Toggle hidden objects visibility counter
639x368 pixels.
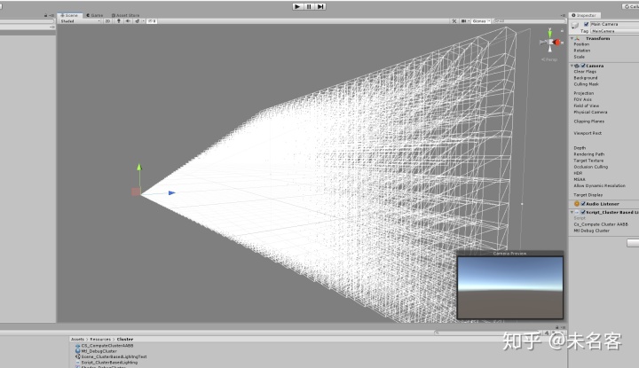point(152,20)
